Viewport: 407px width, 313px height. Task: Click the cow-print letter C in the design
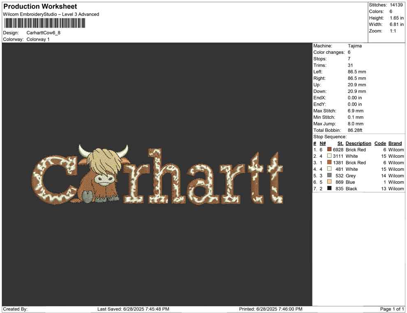(54, 180)
